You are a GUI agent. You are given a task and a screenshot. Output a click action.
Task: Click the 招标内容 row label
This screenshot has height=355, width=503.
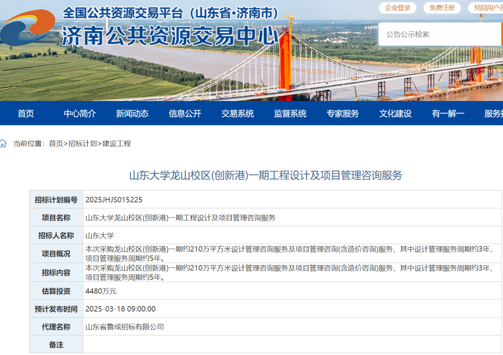[x=56, y=273]
